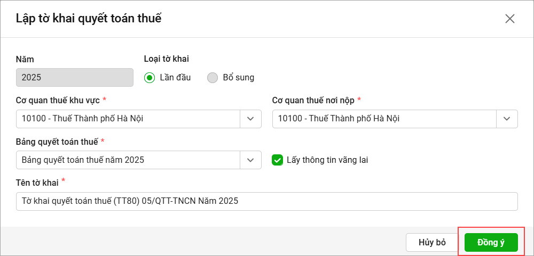Click Bảng quyết toán thuế năm 2025 text box

pos(128,160)
